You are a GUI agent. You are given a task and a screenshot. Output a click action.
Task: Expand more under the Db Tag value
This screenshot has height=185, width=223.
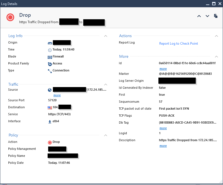[x=163, y=128]
